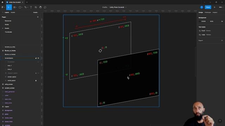The width and height of the screenshot is (225, 126).
Task: Click the user avatar in toolbar
Action: 201,7
